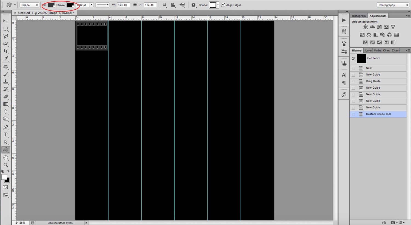Add a Levels adjustment from the Adjustments panel
This screenshot has height=225, width=411.
[372, 27]
